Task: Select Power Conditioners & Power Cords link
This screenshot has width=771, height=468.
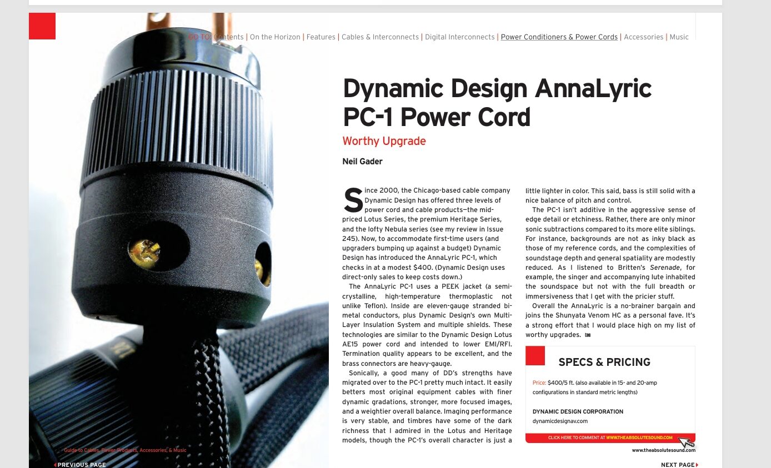Action: pos(559,37)
